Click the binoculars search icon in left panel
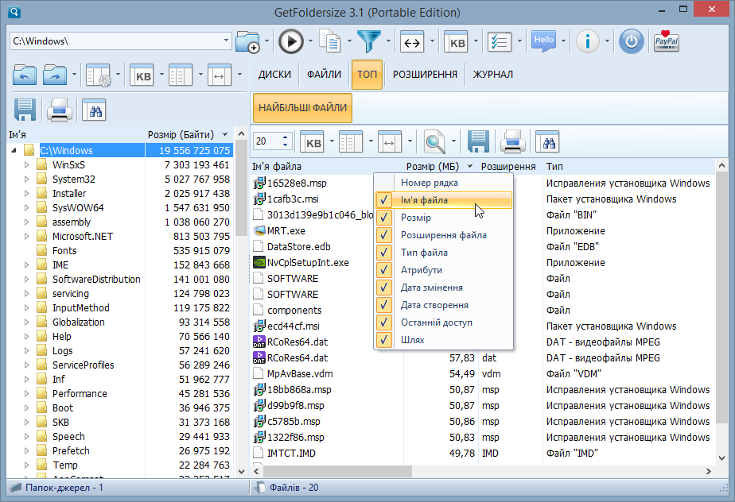735x502 pixels. [x=94, y=110]
